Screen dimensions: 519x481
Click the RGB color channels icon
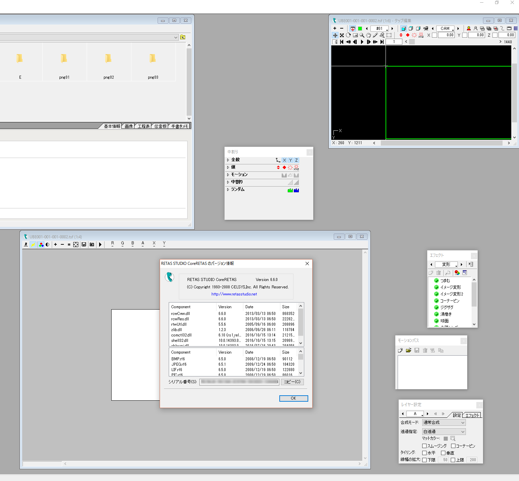tap(41, 245)
